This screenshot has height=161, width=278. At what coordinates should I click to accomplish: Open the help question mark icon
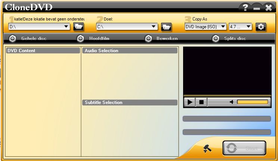(x=245, y=7)
